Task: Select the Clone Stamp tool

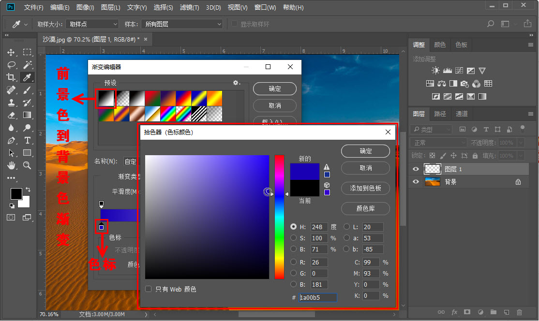Action: click(x=11, y=102)
